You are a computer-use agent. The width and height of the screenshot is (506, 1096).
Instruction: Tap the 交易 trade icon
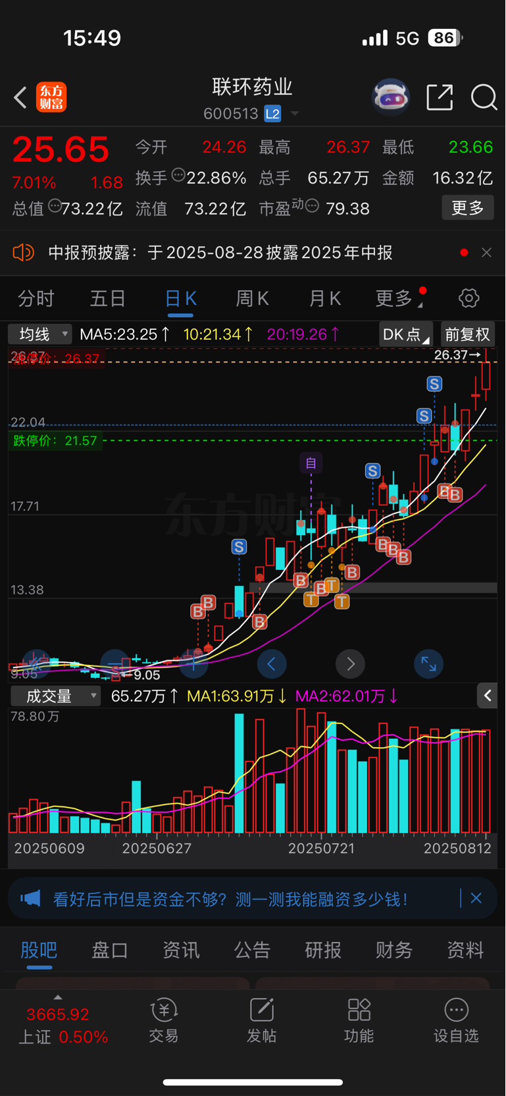pyautogui.click(x=164, y=1021)
